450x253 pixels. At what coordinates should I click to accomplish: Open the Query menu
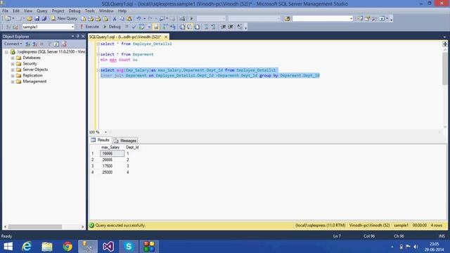(42, 11)
